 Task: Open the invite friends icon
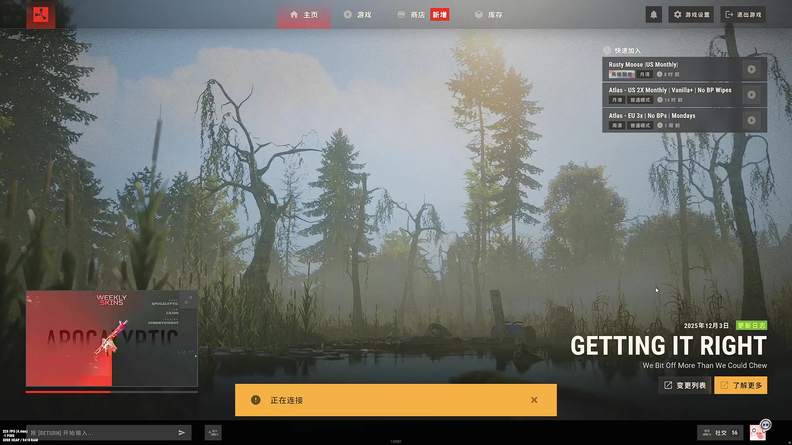[x=213, y=433]
